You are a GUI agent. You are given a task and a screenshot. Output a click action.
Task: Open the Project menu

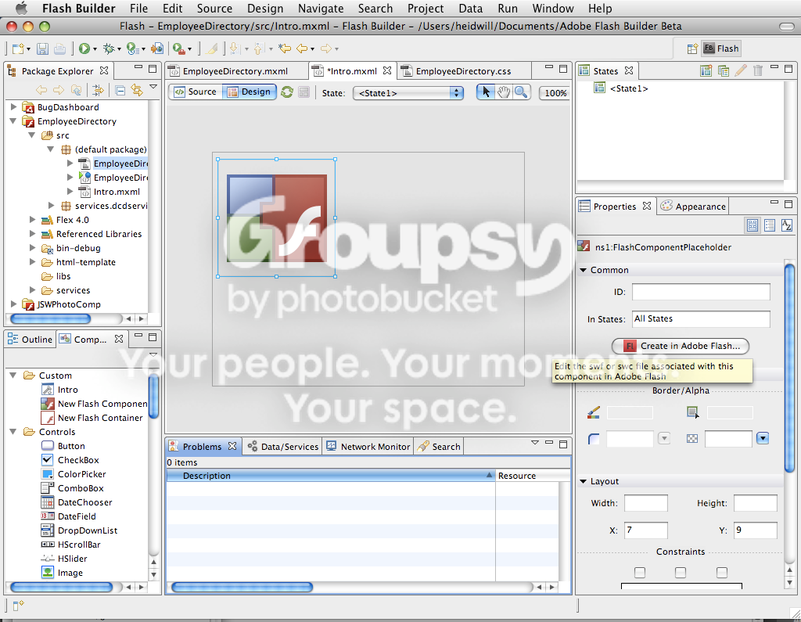click(x=426, y=9)
